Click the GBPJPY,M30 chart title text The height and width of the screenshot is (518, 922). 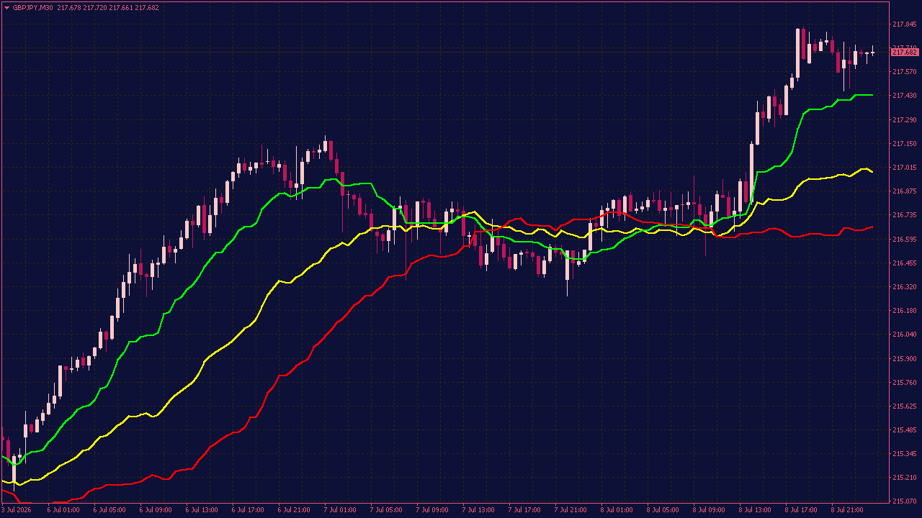click(32, 8)
